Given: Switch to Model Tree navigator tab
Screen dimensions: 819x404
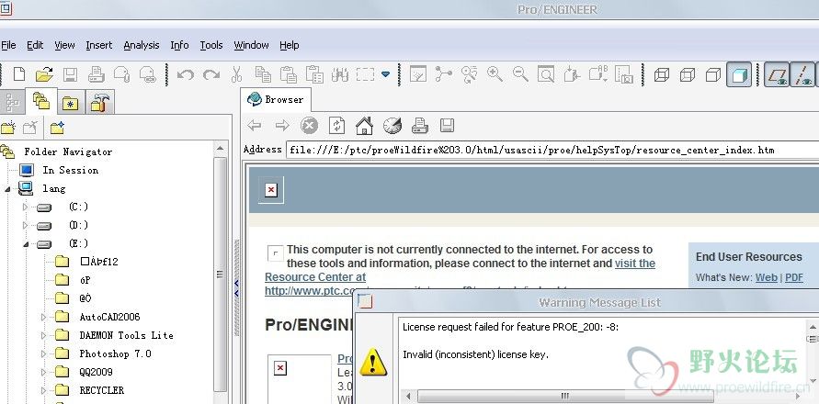Looking at the screenshot, I should [12, 102].
